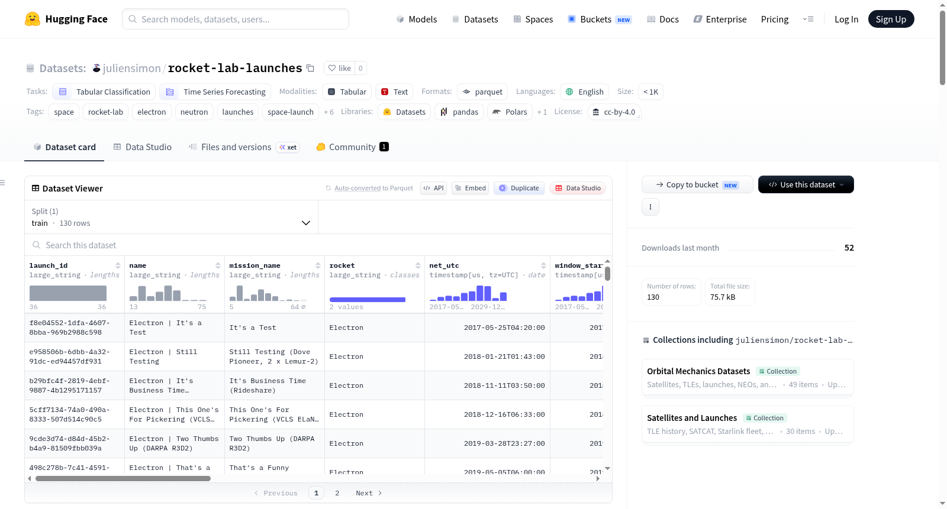Click the Embed button

coord(470,188)
